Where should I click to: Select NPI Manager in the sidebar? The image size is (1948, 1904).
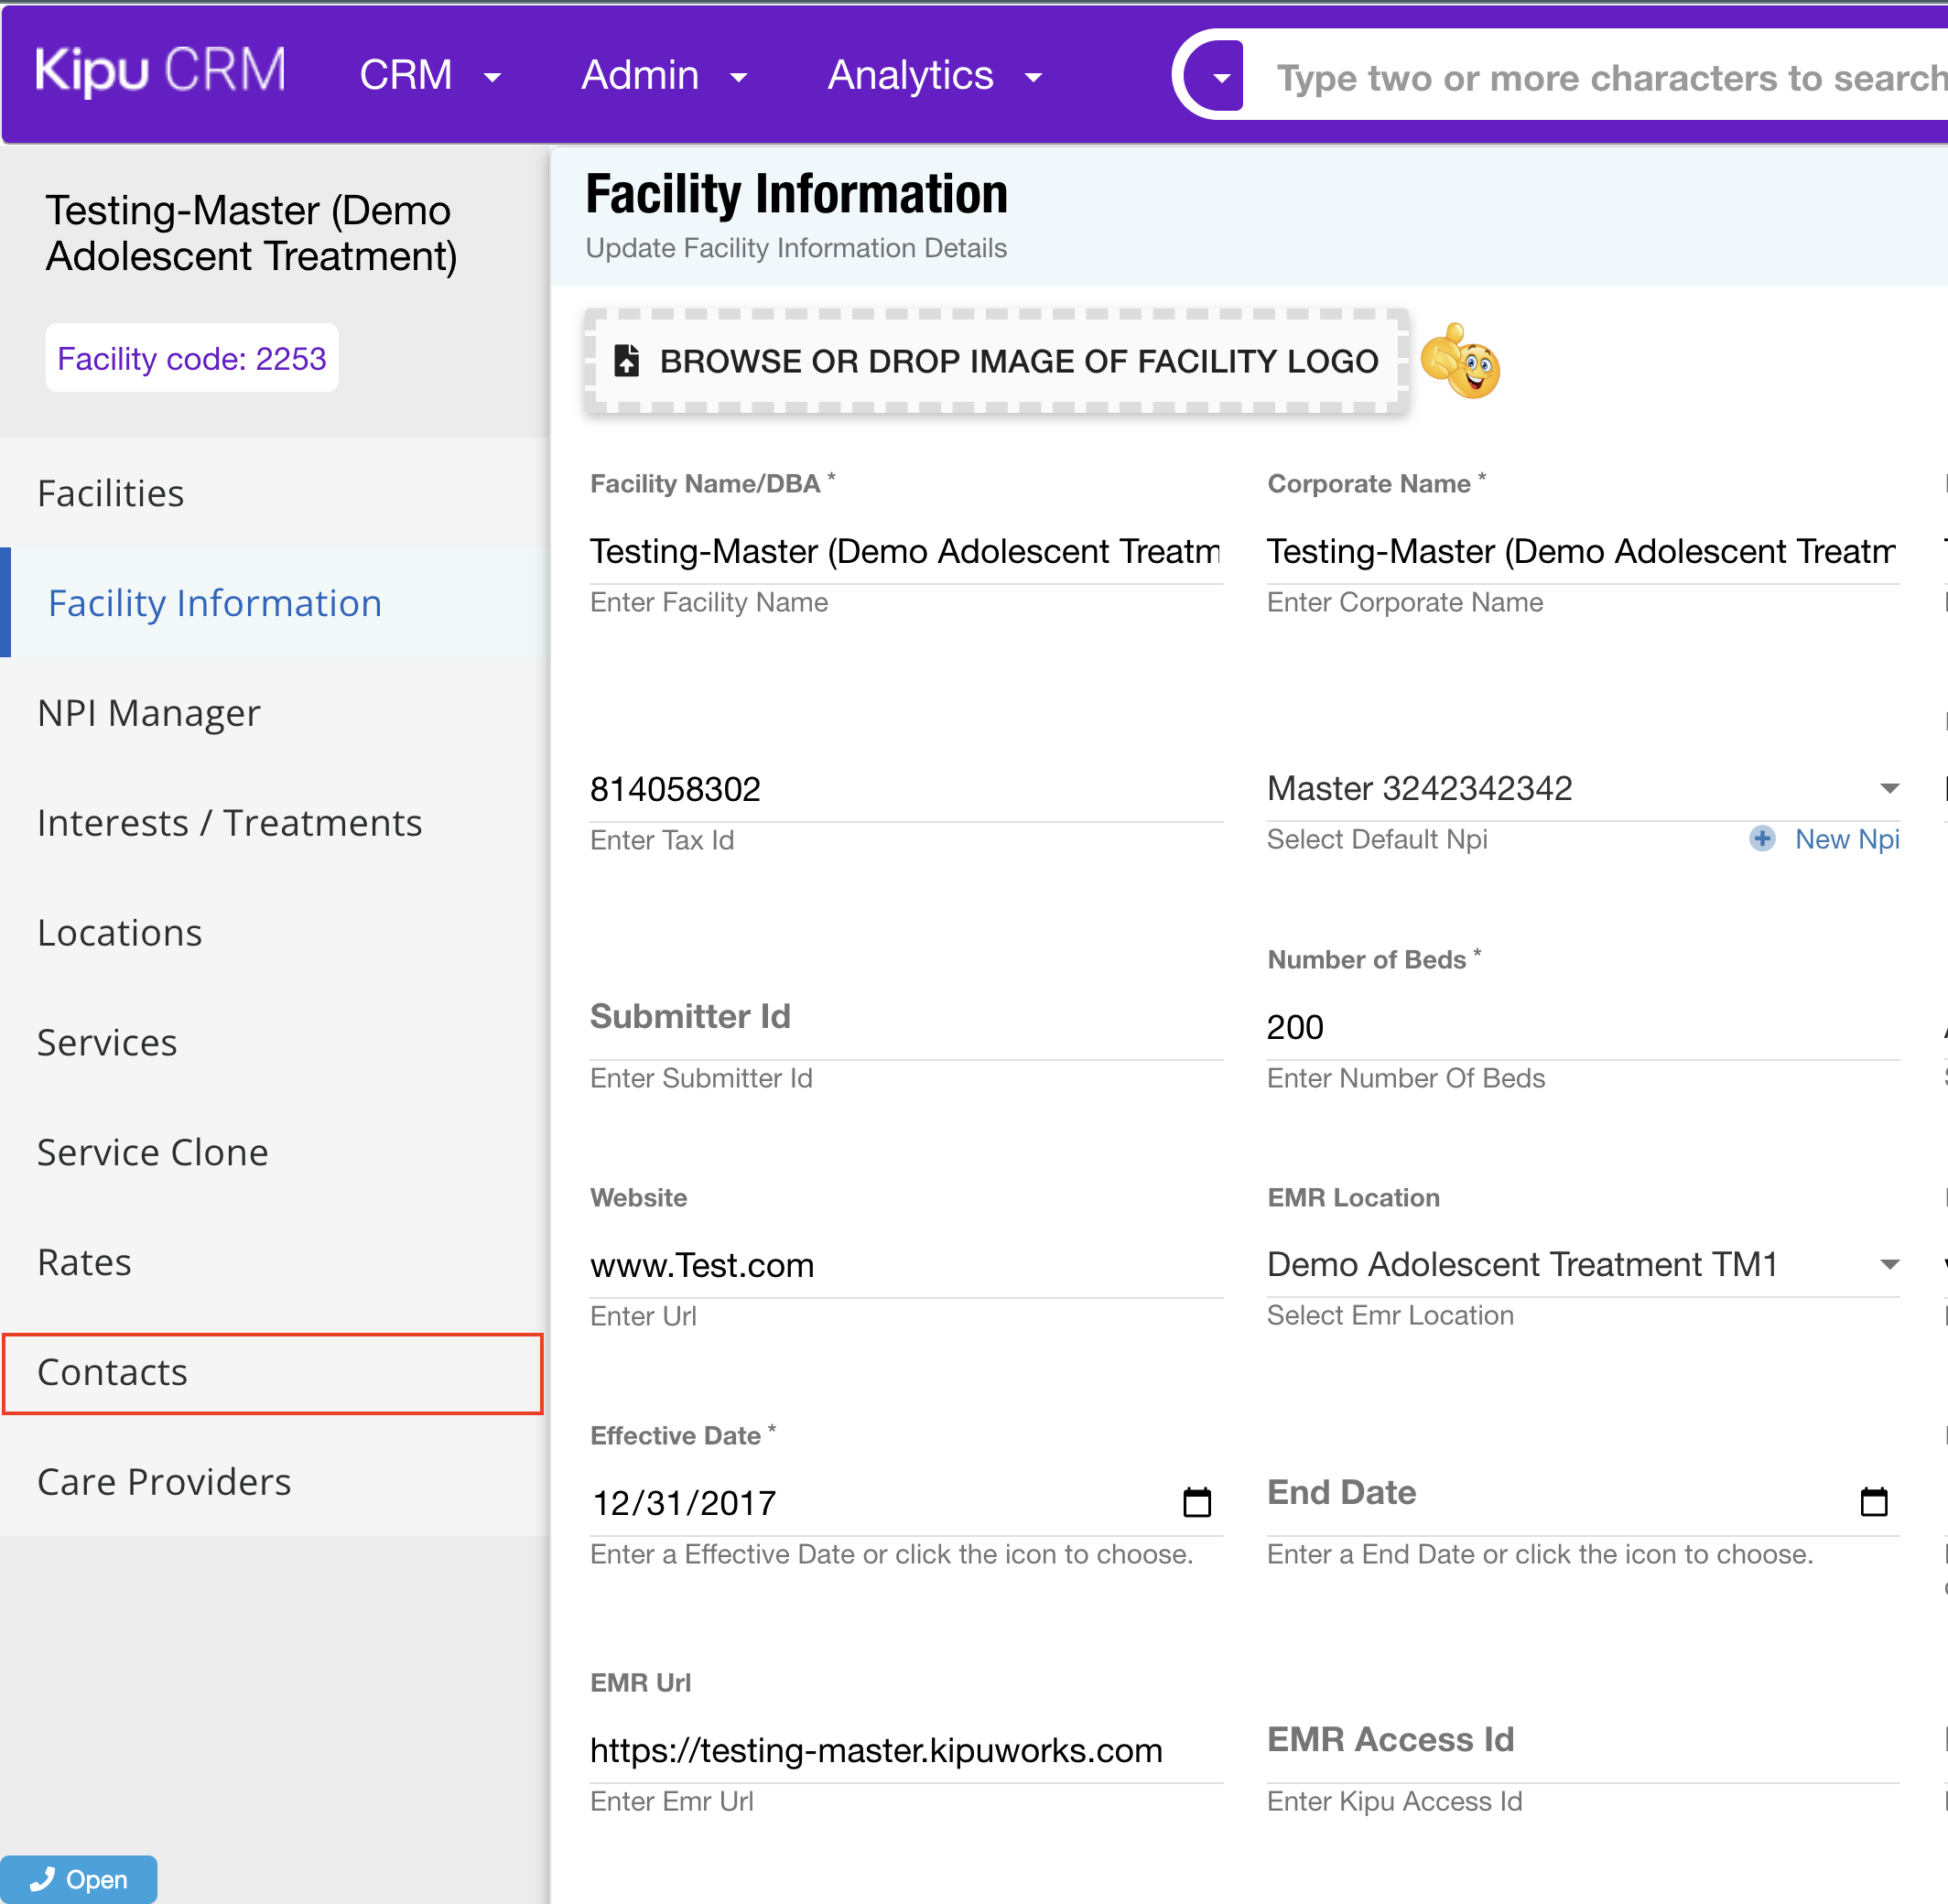(x=148, y=713)
